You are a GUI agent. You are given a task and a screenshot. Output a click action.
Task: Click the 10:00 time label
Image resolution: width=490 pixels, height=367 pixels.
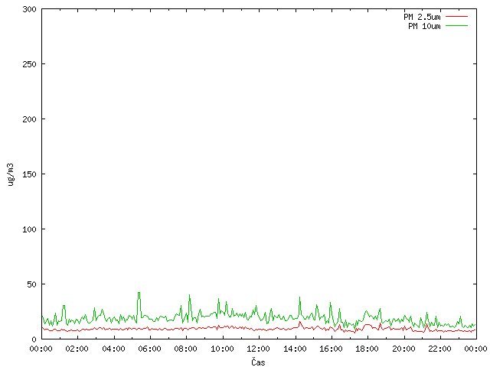(222, 349)
